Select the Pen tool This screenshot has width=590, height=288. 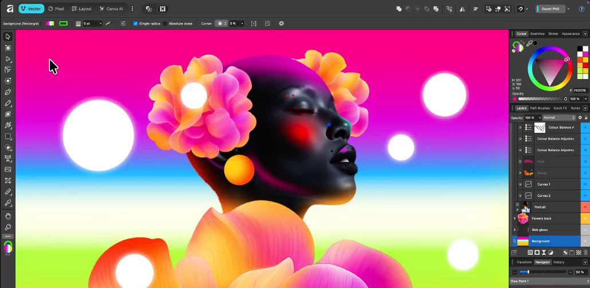pyautogui.click(x=8, y=92)
